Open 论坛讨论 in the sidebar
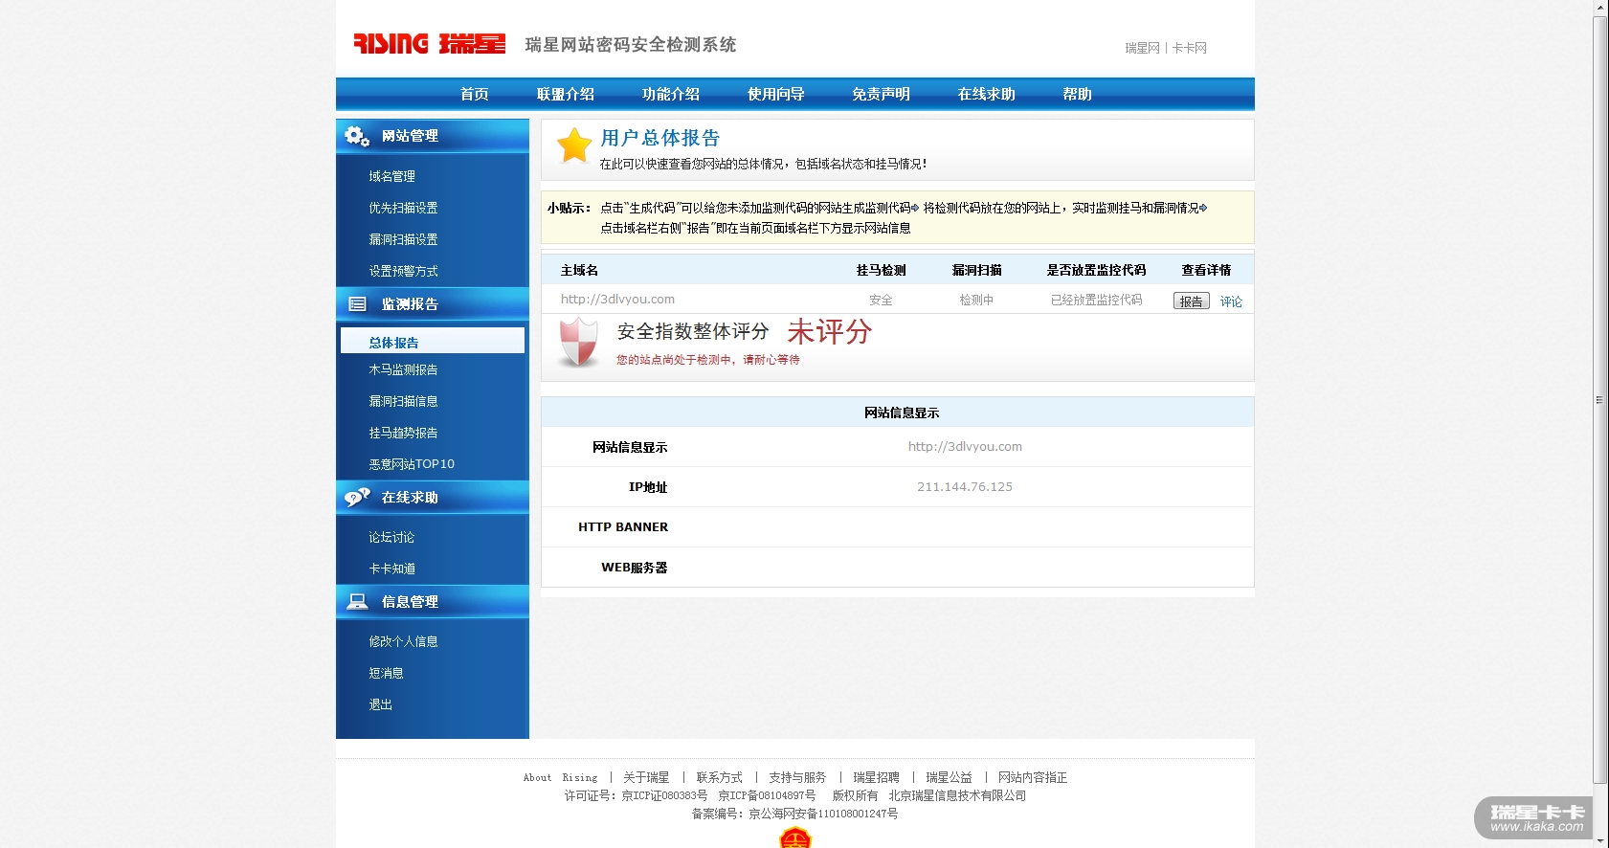 (x=392, y=537)
